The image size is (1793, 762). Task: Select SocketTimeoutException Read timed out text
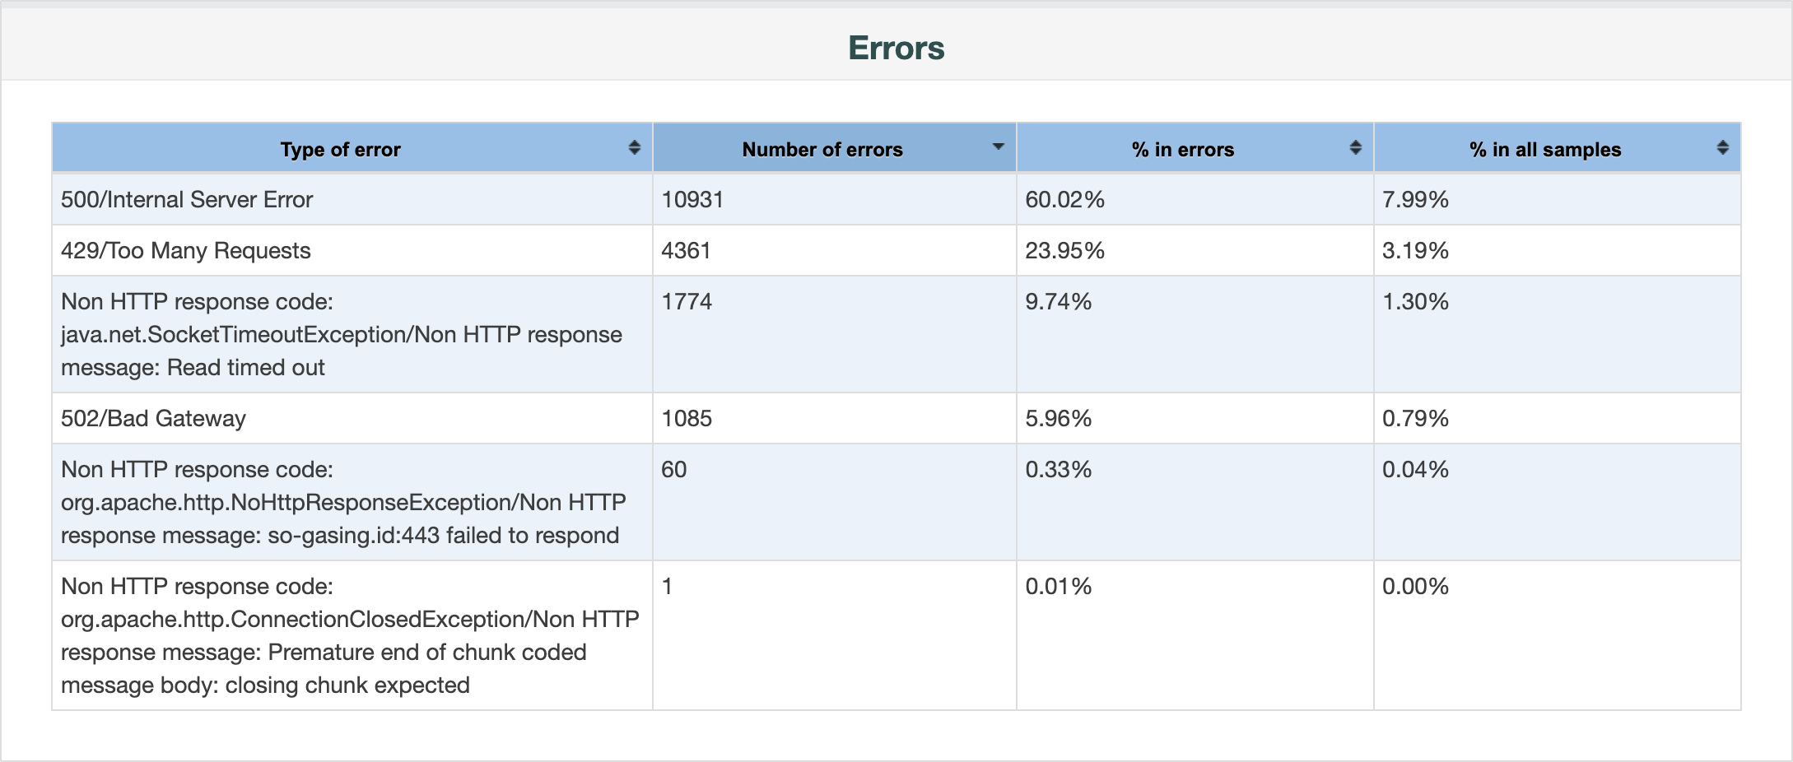point(342,334)
